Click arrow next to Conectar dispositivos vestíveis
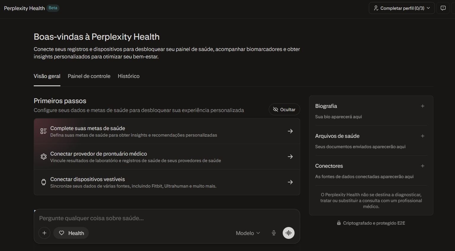This screenshot has width=455, height=251. click(x=290, y=182)
